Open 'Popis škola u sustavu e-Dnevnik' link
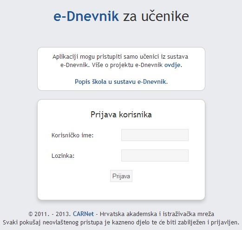Viewport: 242px width, 230px height. click(120, 81)
